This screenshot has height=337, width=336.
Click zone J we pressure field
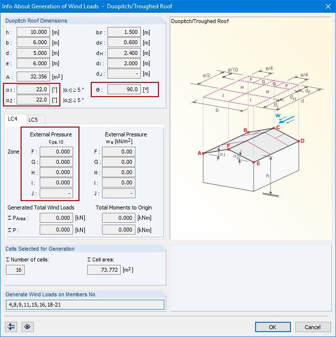(x=119, y=193)
